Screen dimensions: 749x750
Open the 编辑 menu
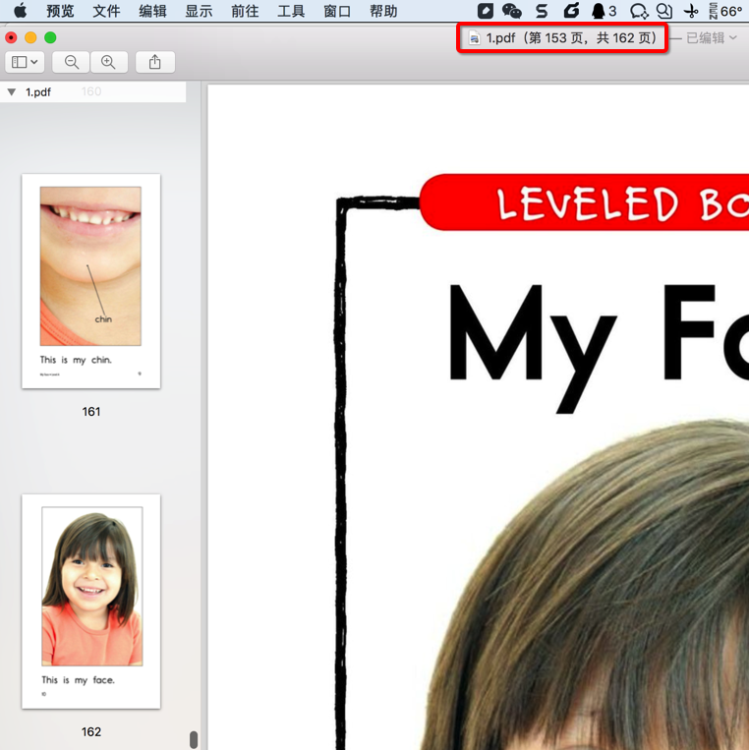[x=152, y=11]
